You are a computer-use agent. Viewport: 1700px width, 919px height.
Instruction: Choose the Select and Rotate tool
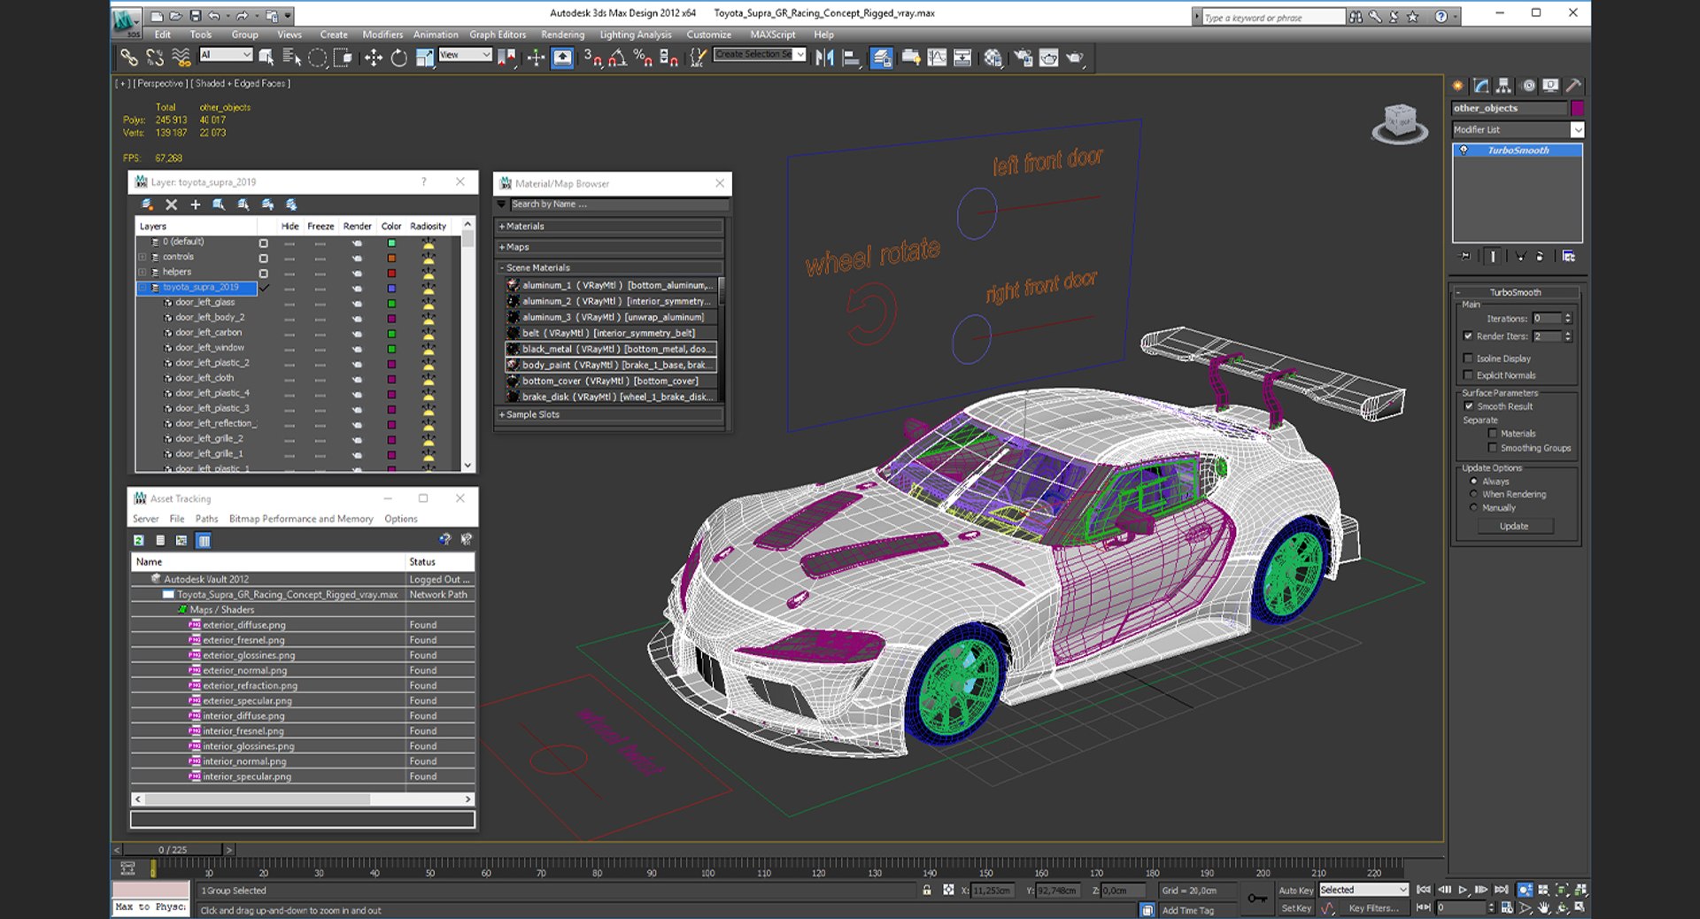pyautogui.click(x=399, y=58)
